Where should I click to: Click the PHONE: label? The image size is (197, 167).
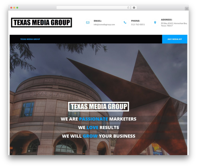click(136, 21)
